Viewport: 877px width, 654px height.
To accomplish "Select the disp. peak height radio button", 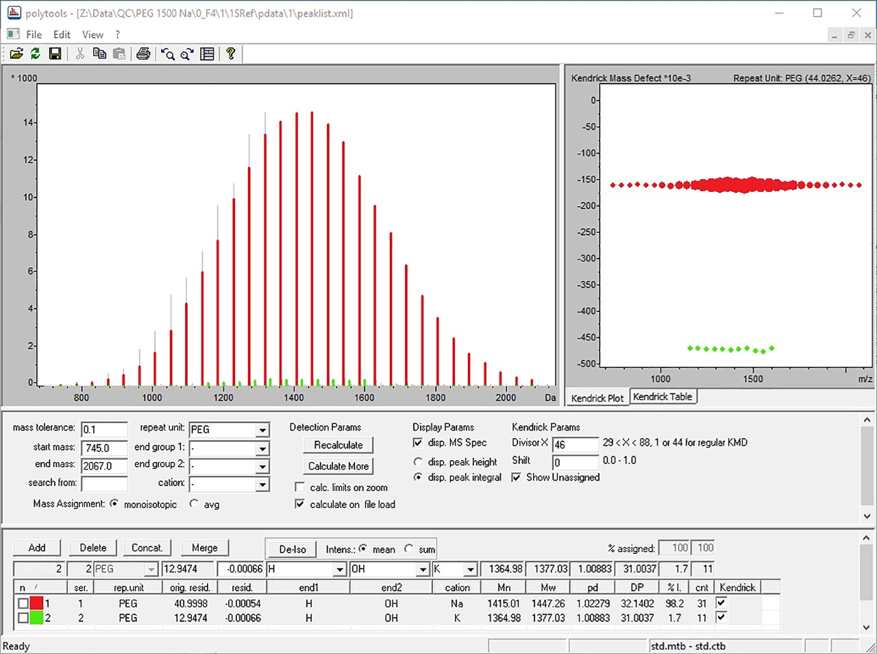I will pyautogui.click(x=418, y=461).
